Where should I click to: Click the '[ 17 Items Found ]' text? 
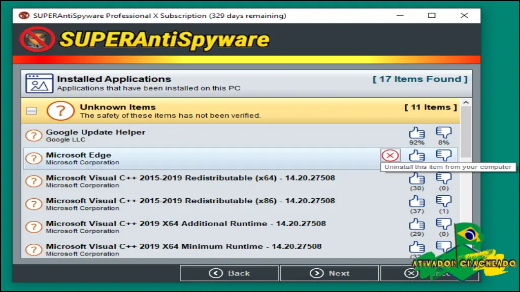pyautogui.click(x=420, y=79)
